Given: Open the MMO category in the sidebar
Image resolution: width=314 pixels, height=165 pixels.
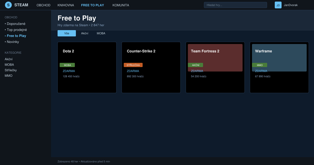Looking at the screenshot, I should (x=8, y=76).
